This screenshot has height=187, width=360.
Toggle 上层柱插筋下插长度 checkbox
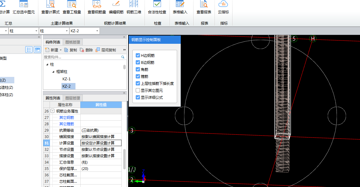point(138,83)
